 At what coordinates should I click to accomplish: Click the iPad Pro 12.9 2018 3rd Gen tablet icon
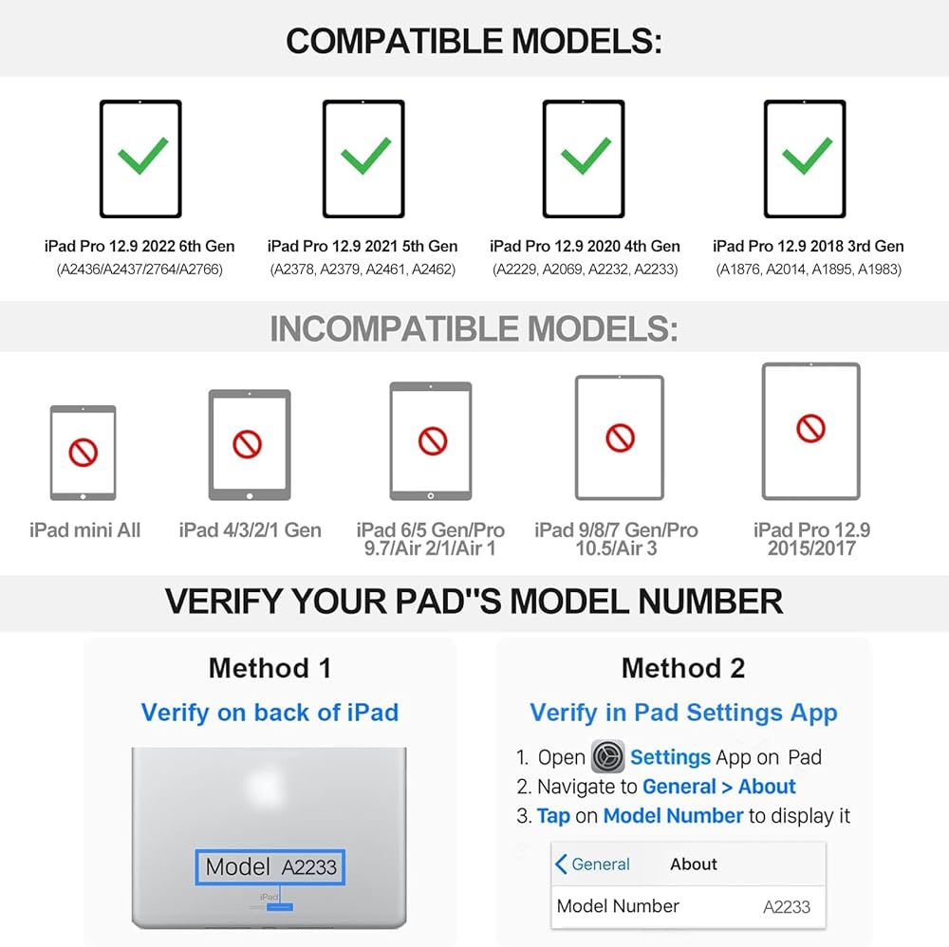click(805, 158)
